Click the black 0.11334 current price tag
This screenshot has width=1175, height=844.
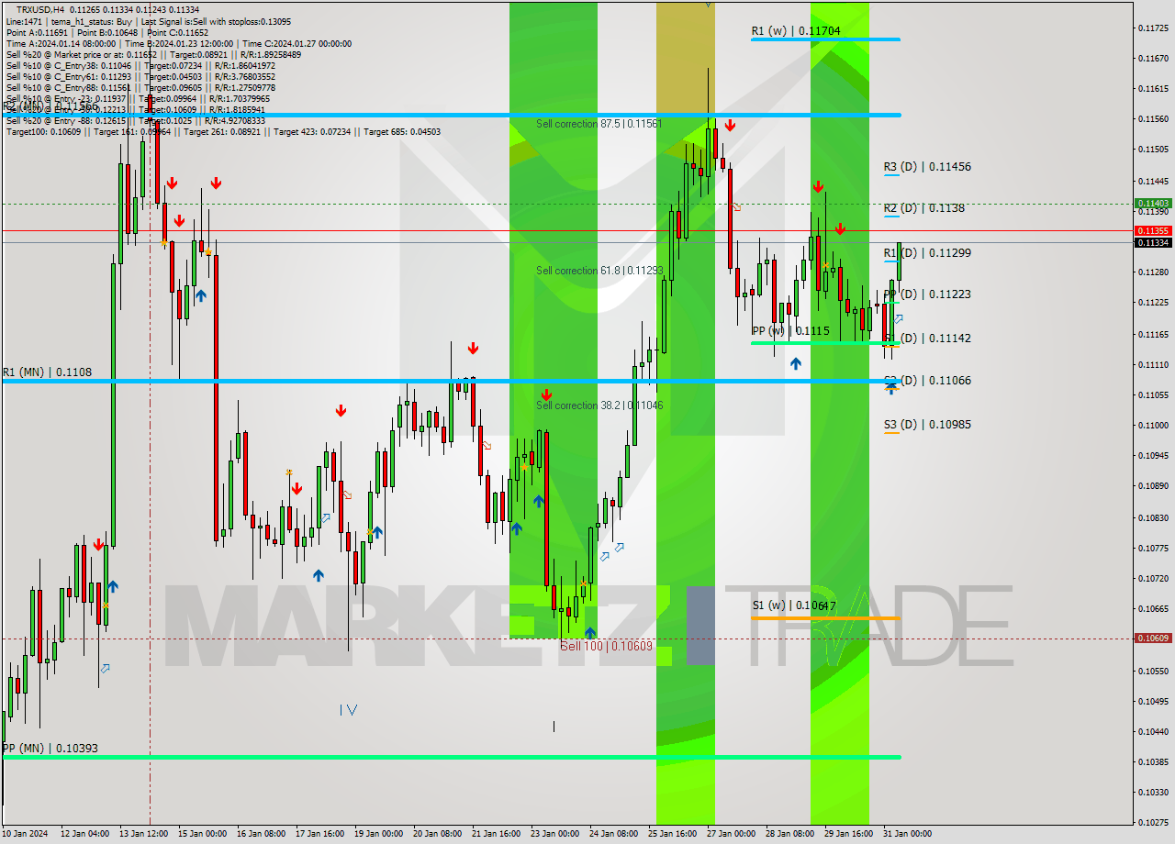1153,242
